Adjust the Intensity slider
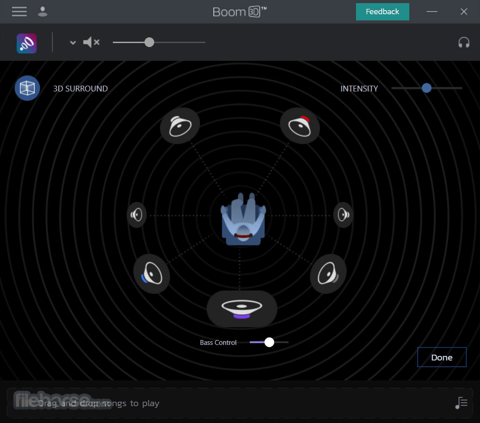This screenshot has height=423, width=480. (426, 88)
